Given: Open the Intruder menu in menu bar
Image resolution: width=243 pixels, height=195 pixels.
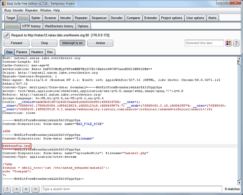Looking at the screenshot, I should (18, 10).
